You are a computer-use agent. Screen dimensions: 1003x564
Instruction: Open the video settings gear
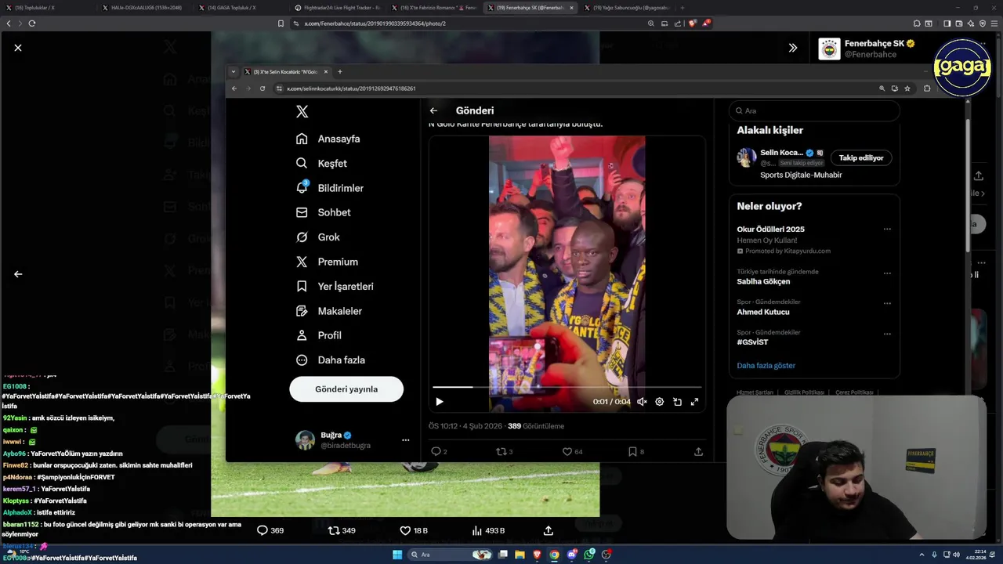tap(660, 402)
